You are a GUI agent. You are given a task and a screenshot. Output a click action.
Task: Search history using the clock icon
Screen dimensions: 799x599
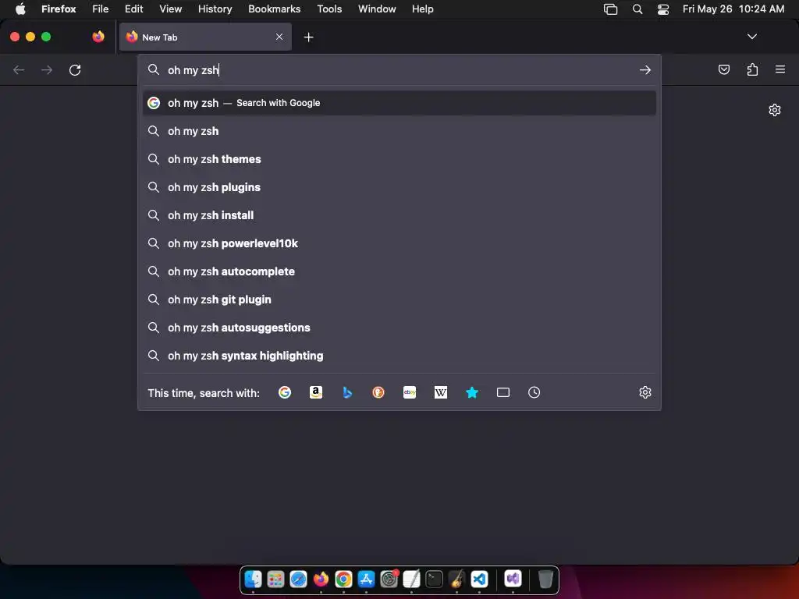[534, 392]
